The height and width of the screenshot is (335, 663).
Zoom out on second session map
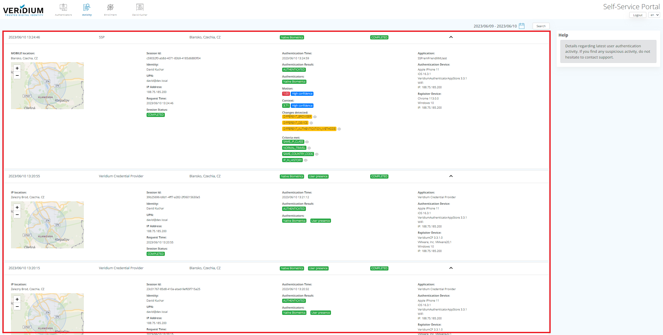[17, 215]
